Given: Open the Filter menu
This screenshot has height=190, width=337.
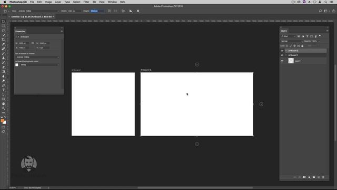Looking at the screenshot, I should click(86, 2).
